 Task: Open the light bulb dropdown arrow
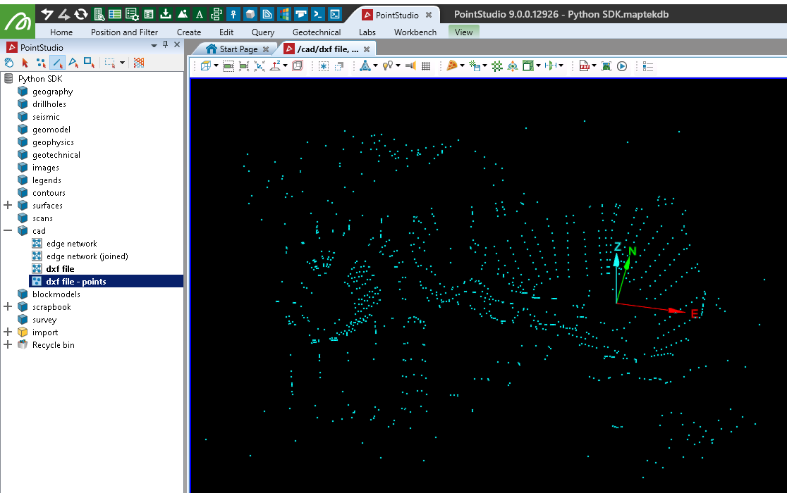click(x=398, y=66)
